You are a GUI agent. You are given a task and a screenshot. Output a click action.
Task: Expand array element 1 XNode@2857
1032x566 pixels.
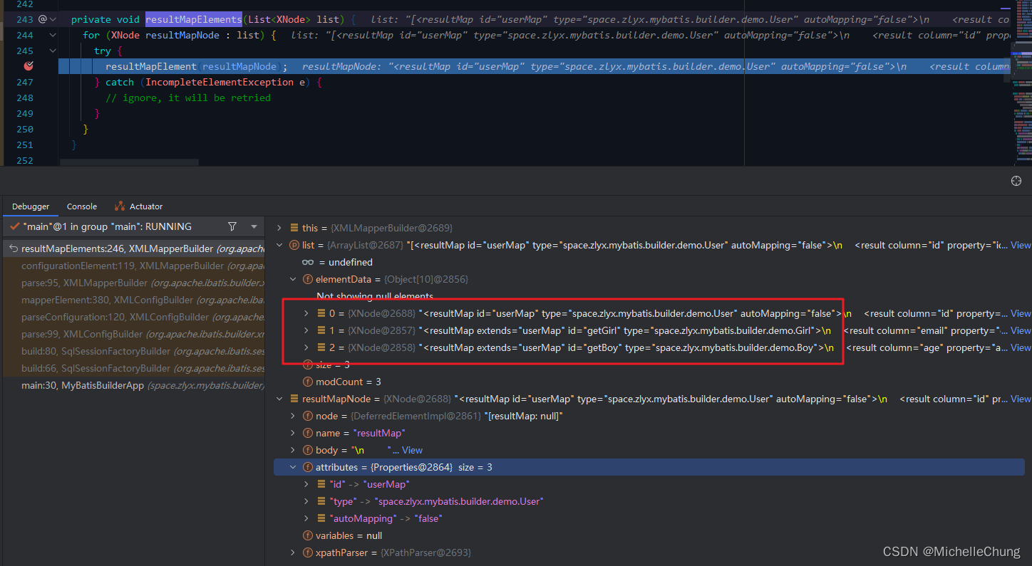coord(306,330)
